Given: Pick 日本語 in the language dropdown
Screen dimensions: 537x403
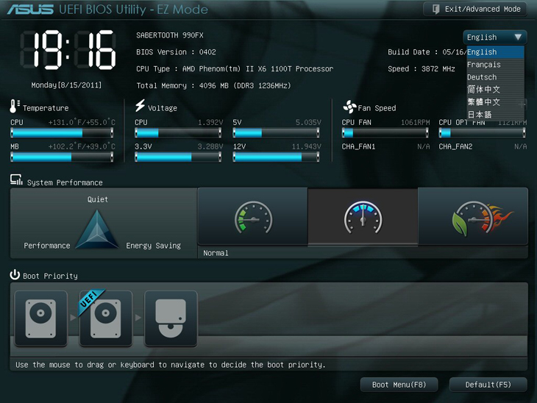Looking at the screenshot, I should coord(480,115).
